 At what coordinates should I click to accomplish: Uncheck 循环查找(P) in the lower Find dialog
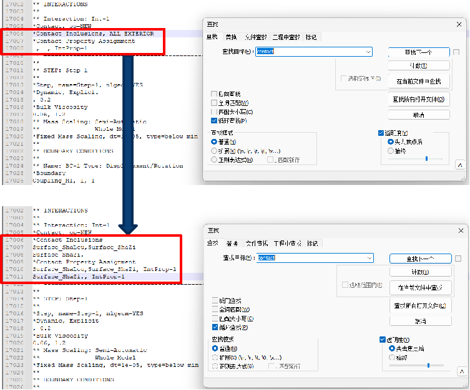(215, 327)
